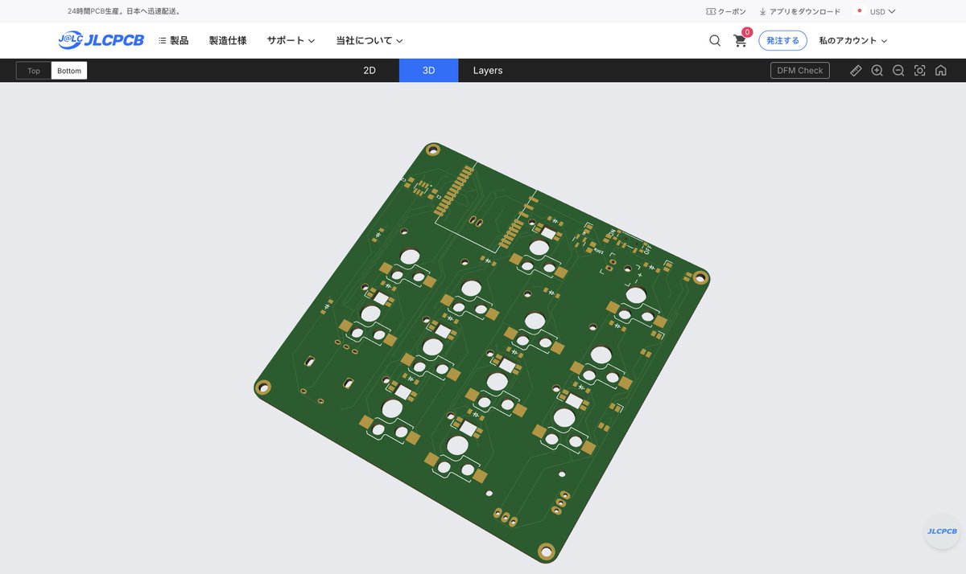Viewport: 966px width, 574px height.
Task: Open the 製品 menu
Action: click(x=173, y=40)
